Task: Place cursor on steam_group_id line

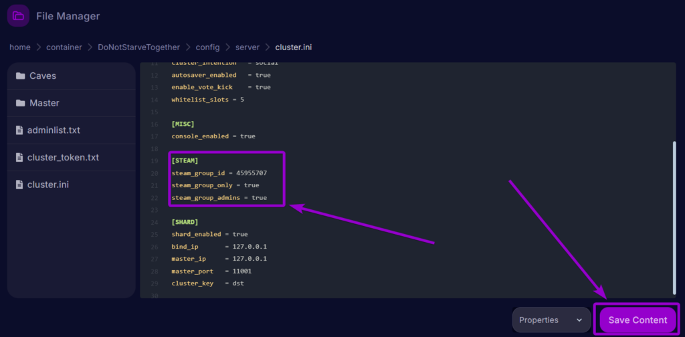Action: click(x=219, y=173)
